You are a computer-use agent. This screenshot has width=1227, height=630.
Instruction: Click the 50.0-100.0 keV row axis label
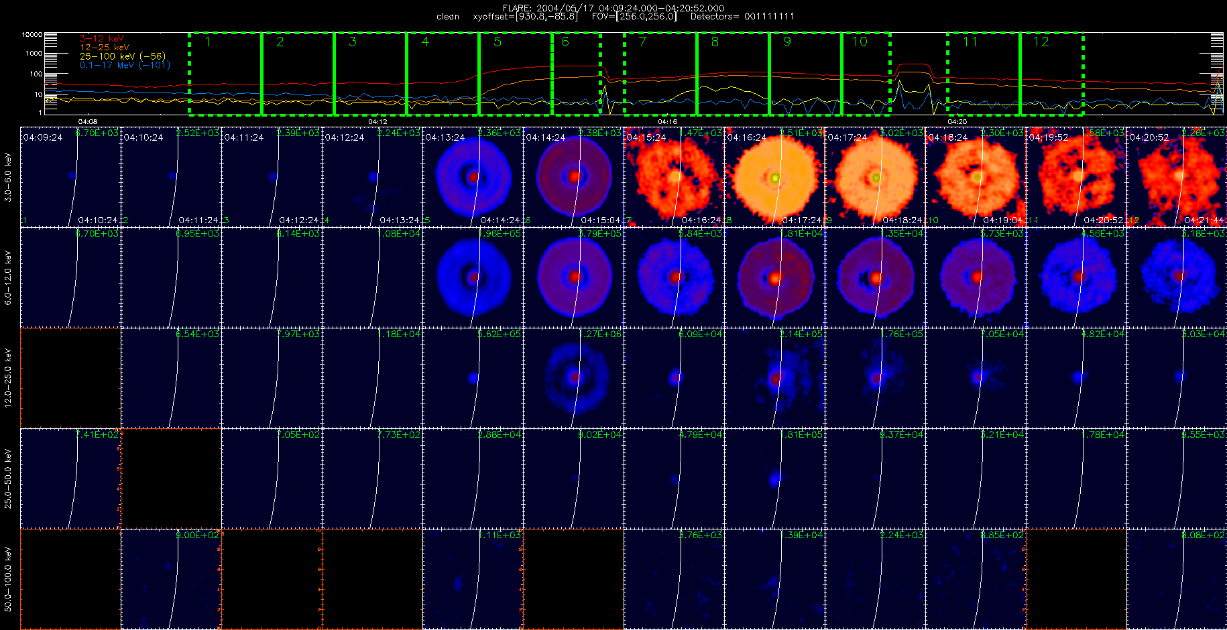pos(8,579)
